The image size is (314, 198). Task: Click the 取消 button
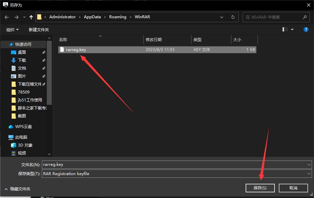(293, 188)
